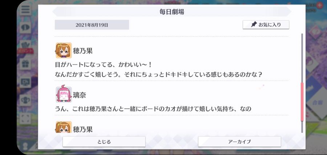Click the 毎日劇場 title header
327x155 pixels.
coord(171,12)
